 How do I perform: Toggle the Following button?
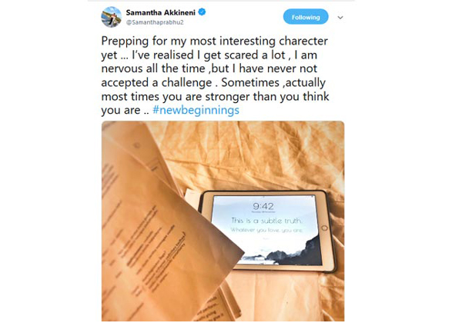306,17
